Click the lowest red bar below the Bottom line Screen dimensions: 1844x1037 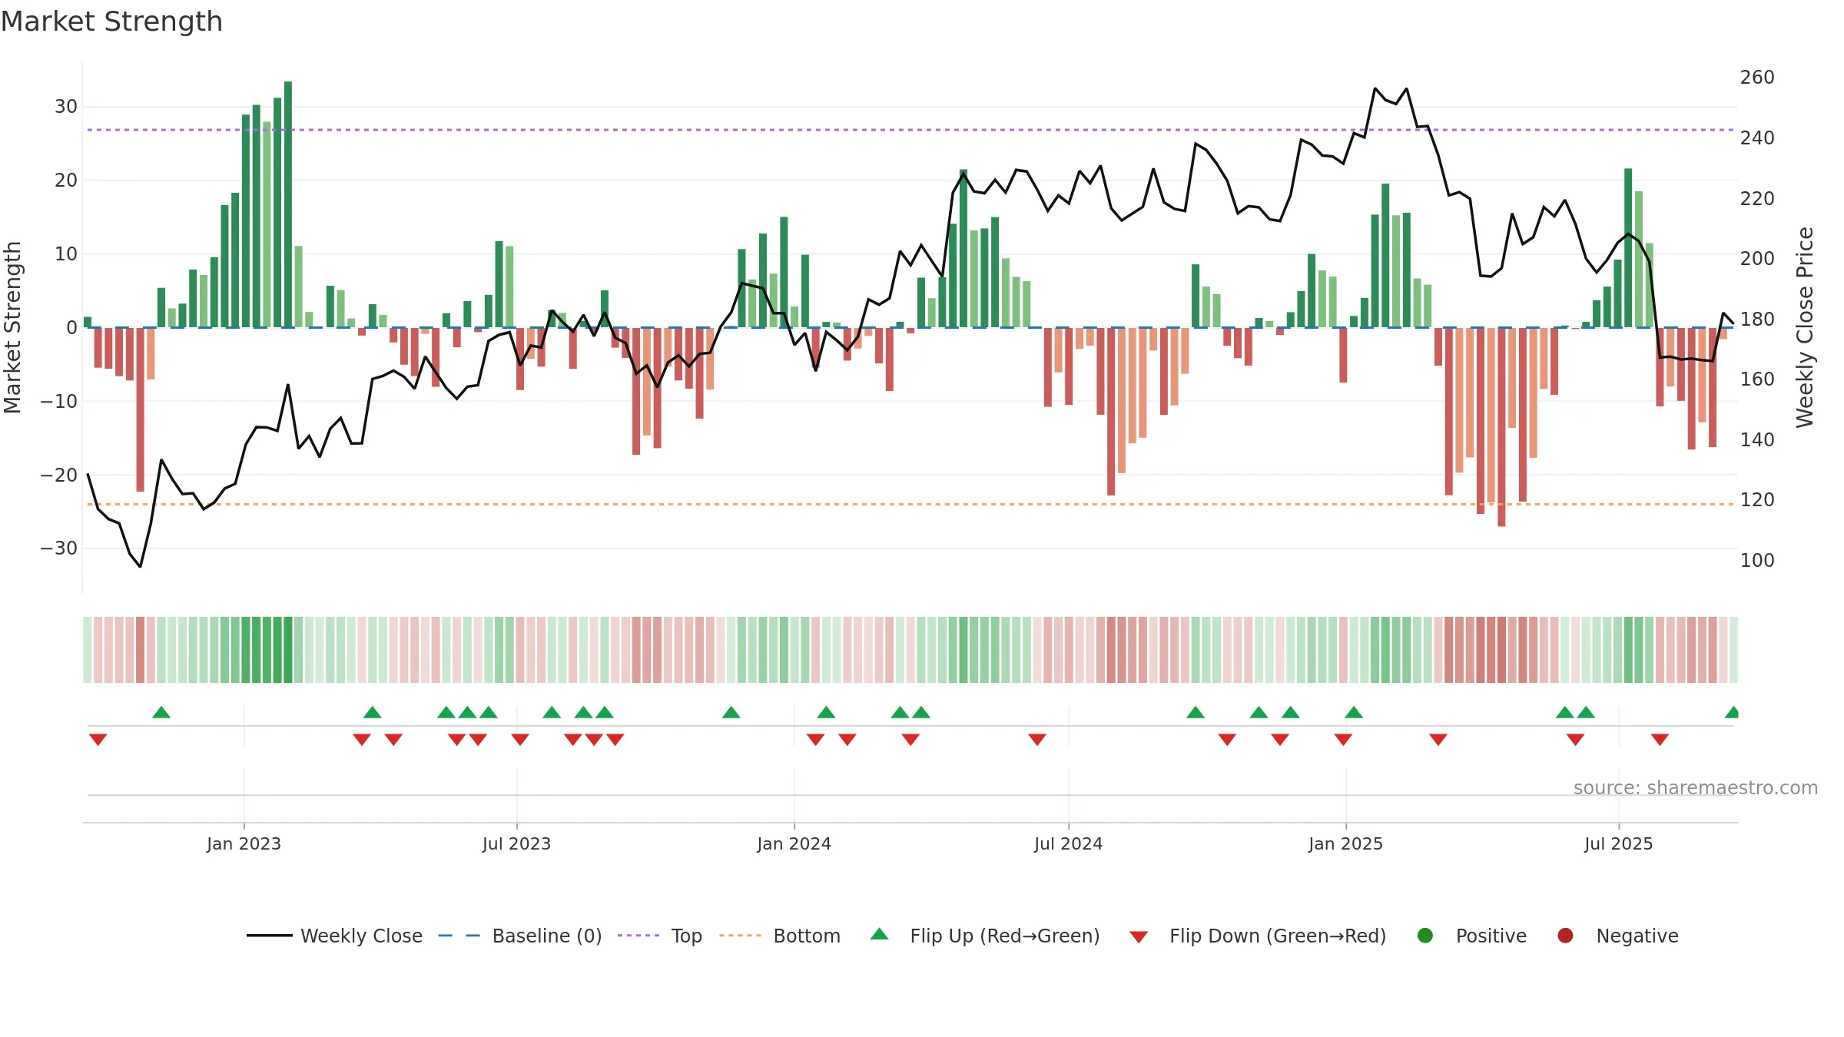point(1501,427)
